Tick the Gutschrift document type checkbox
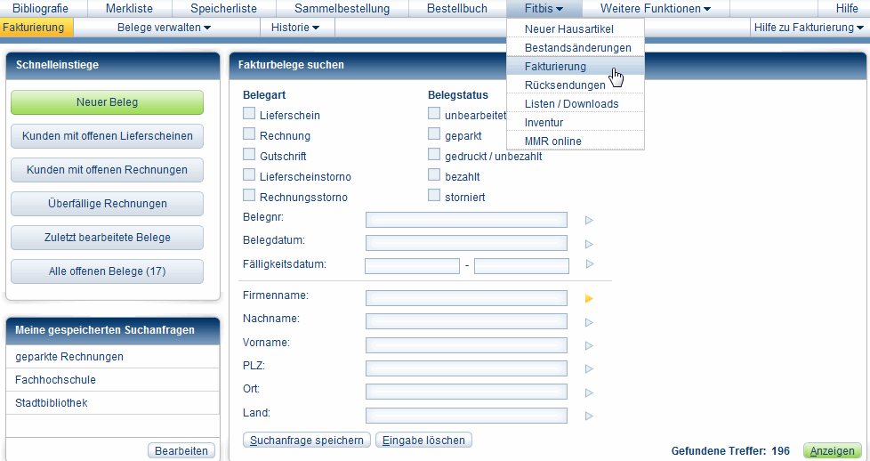 [249, 156]
